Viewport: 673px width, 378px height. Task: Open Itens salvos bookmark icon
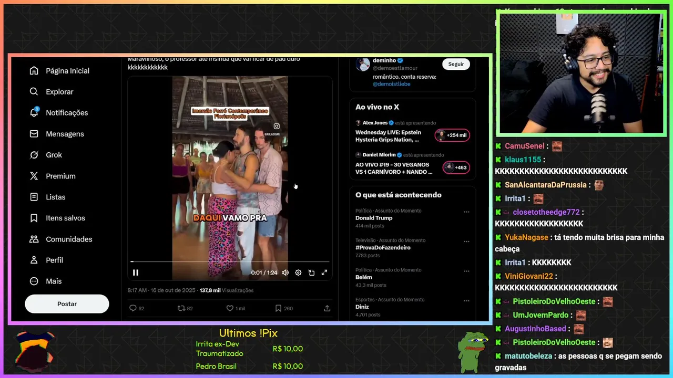pyautogui.click(x=34, y=218)
